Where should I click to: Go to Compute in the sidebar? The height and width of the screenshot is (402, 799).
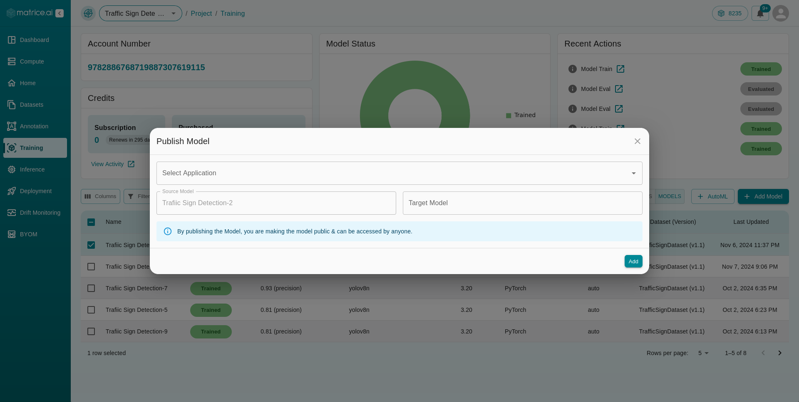tap(35, 61)
